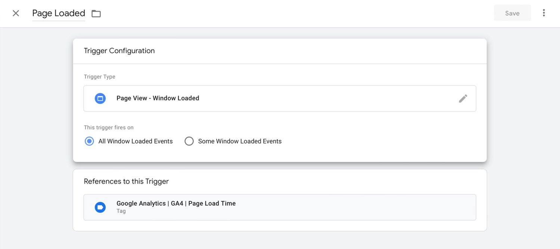Click the "Some Window Loaded Events" label text

tap(240, 141)
